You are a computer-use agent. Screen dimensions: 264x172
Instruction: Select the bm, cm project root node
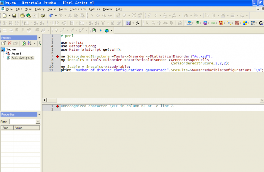click(x=11, y=50)
